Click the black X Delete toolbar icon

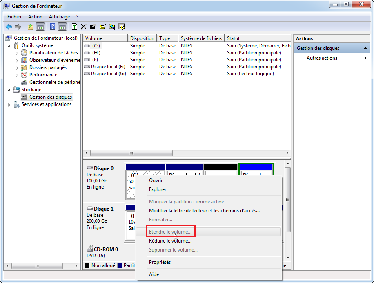click(x=83, y=27)
